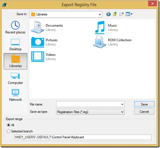
Task: Open Network location in sidebar
Action: click(x=15, y=95)
